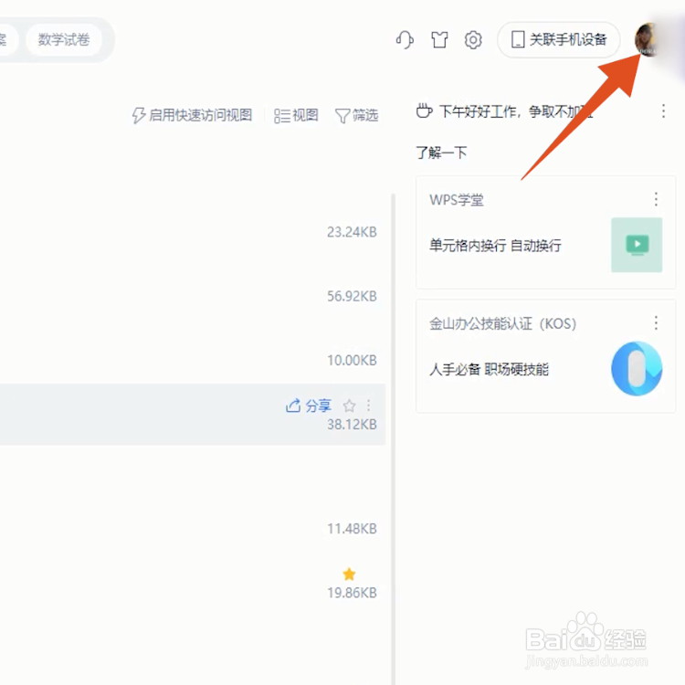
Task: Click 分享 on the highlighted file row
Action: click(x=309, y=406)
